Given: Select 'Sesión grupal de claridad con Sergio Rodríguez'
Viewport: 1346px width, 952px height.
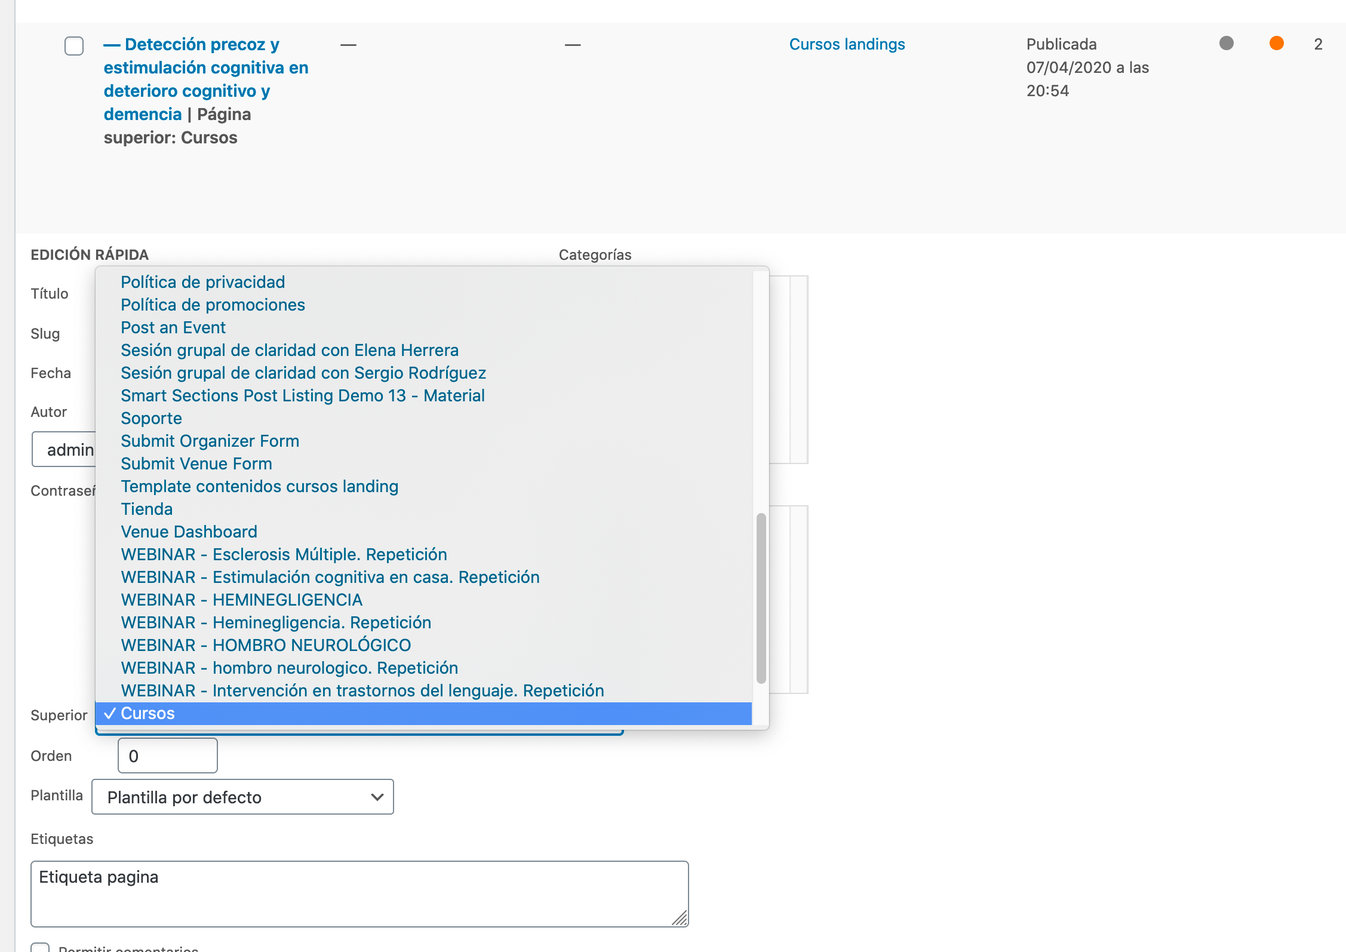Looking at the screenshot, I should point(423,373).
